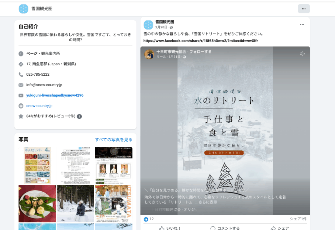Click the address 17, 南魚沼郡 (Japan・新潟県)
Screen dimensions: 335x230
51,64
